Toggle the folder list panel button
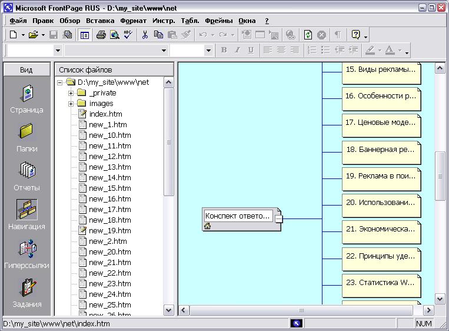Screen dimensions: 449x331 [85, 35]
